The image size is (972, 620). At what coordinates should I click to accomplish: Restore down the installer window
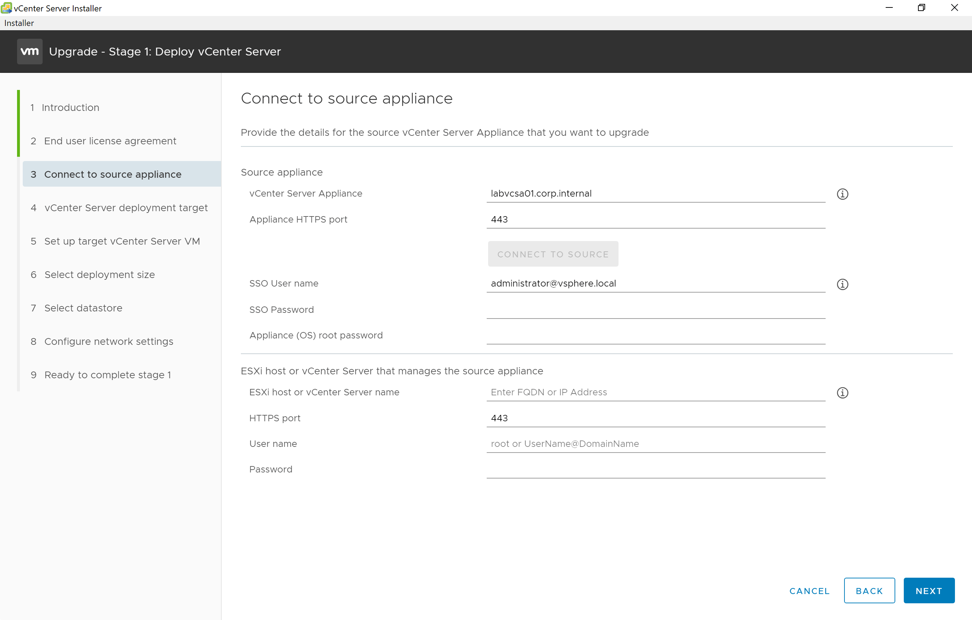tap(921, 8)
